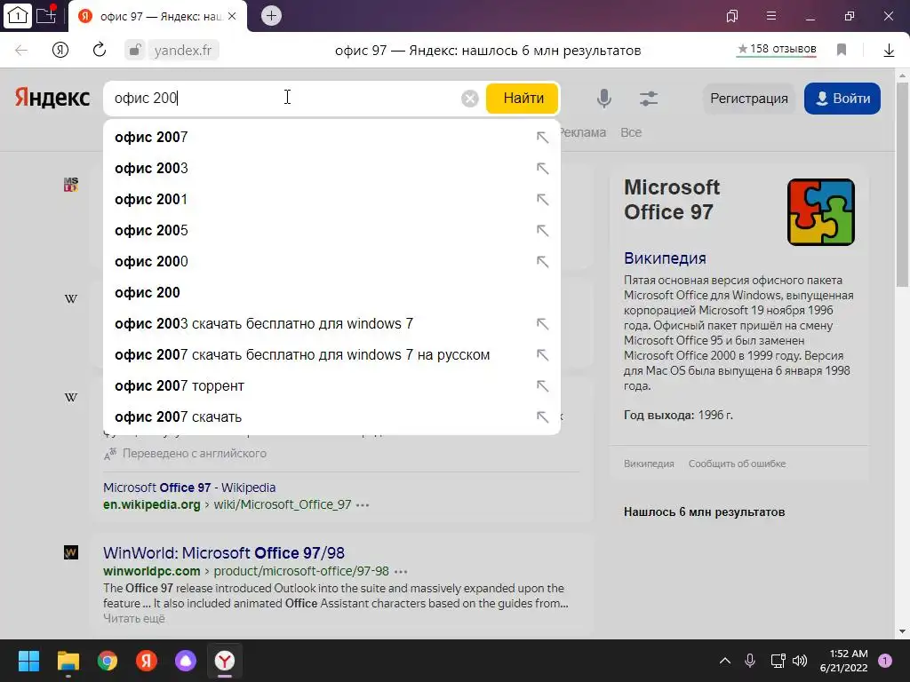Select suggestion 'офис 2003'

332,168
